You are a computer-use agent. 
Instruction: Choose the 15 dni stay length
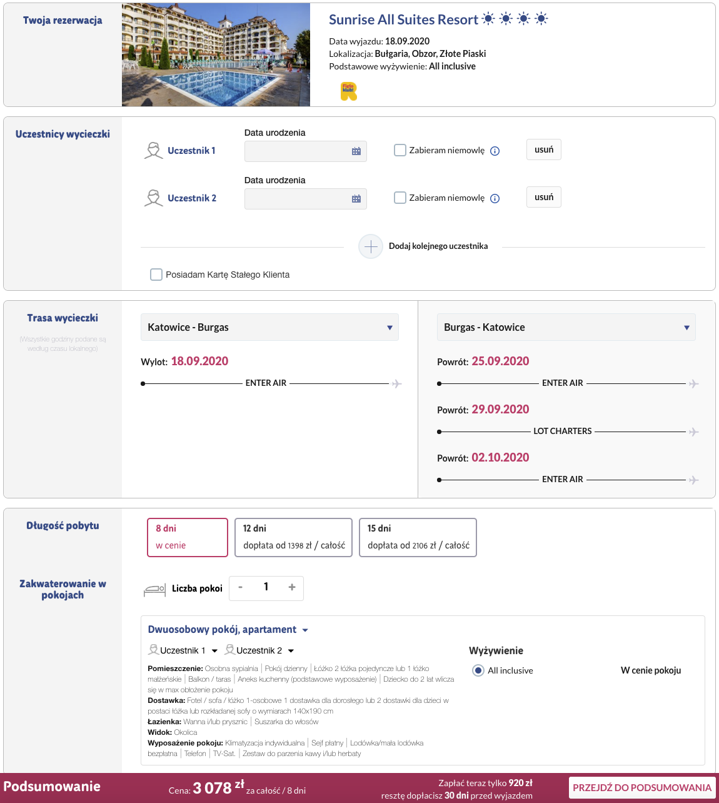[x=418, y=537]
